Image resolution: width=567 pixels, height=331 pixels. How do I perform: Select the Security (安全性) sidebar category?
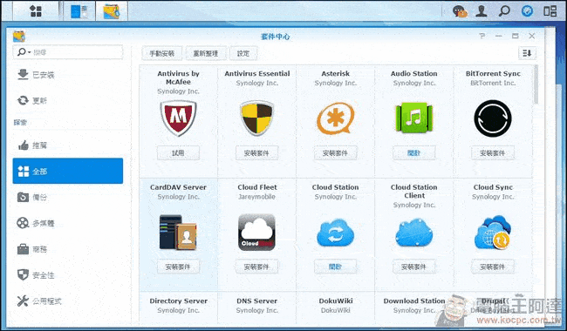[68, 275]
